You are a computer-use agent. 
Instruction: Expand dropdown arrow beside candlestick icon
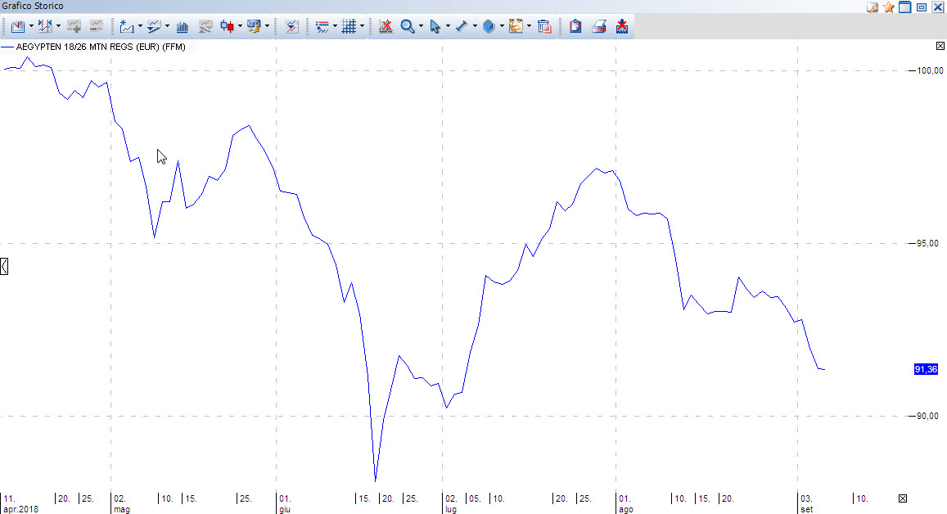click(240, 26)
